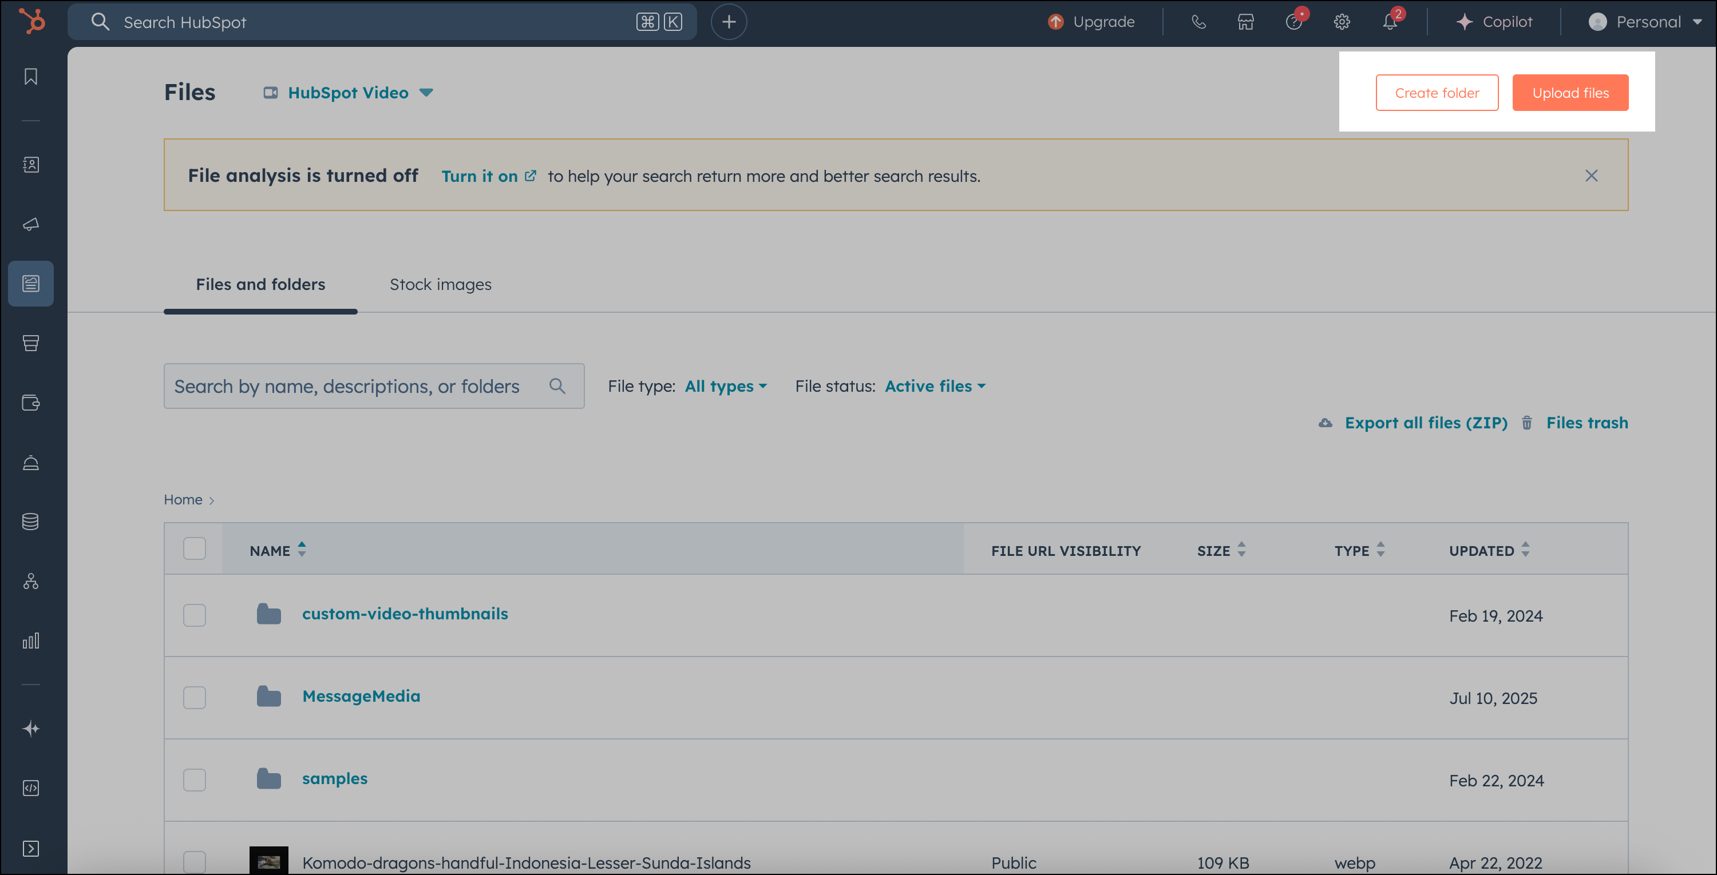The image size is (1717, 875).
Task: Select the MessageMedia row checkbox
Action: (195, 698)
